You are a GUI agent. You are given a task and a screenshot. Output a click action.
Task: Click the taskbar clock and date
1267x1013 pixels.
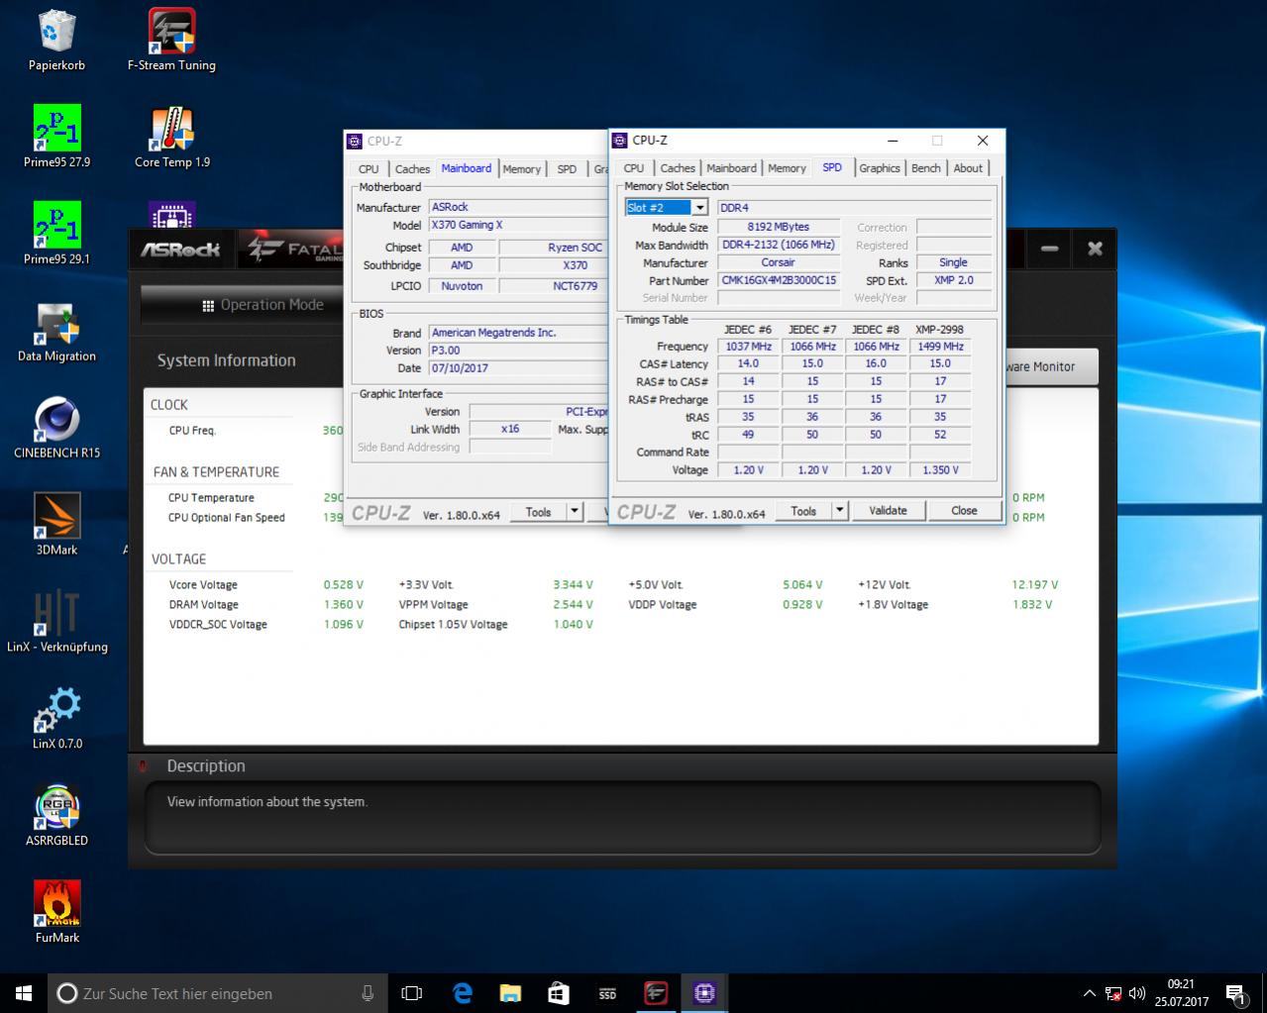coord(1181,993)
